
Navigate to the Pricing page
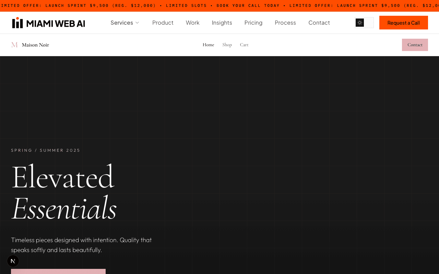(x=253, y=23)
